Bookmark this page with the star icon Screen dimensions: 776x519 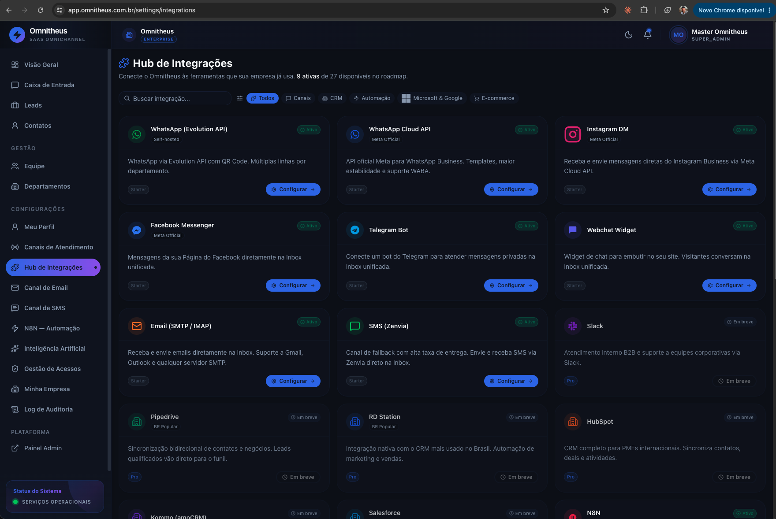tap(606, 10)
